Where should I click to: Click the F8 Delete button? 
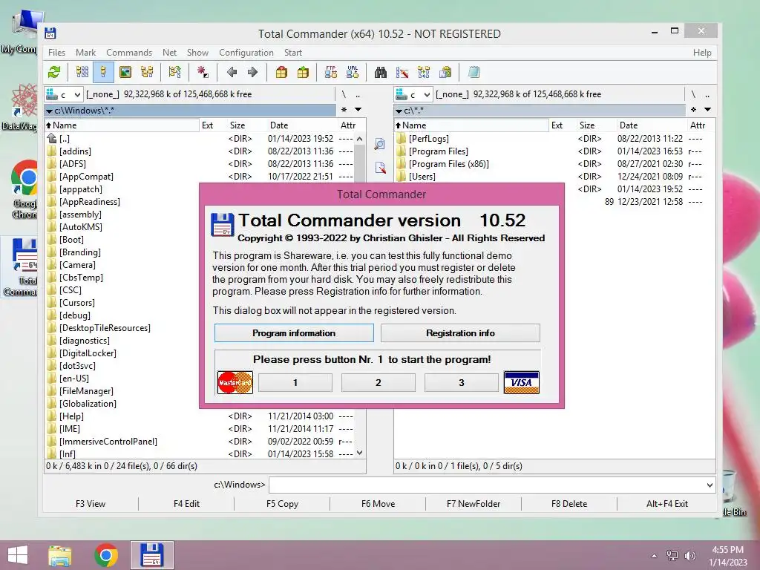(x=569, y=504)
